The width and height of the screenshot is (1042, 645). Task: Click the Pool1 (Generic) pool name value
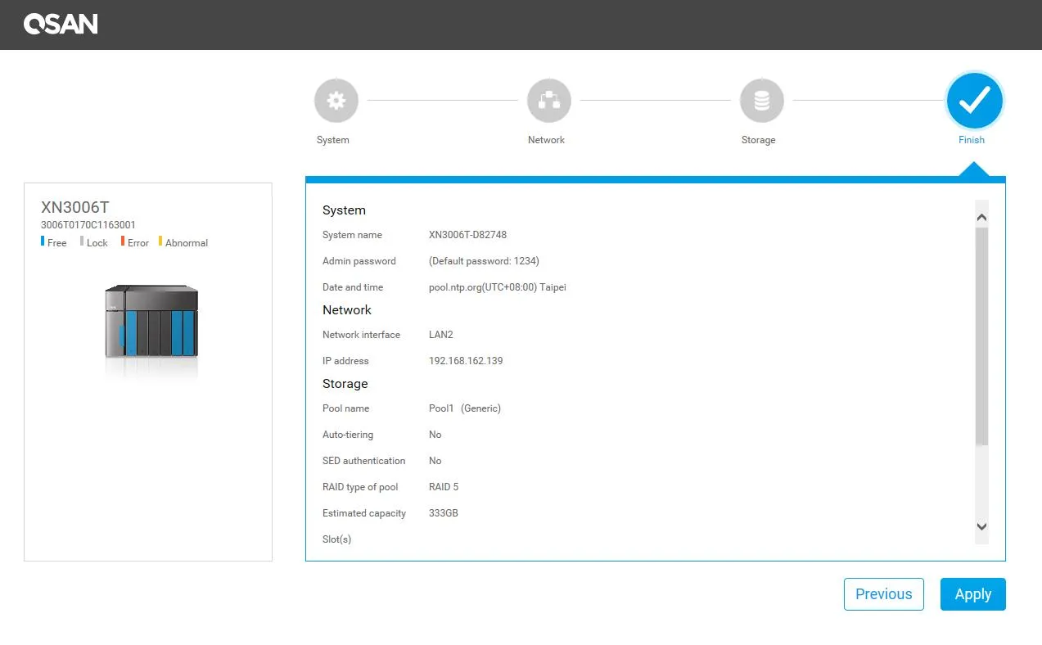[465, 408]
